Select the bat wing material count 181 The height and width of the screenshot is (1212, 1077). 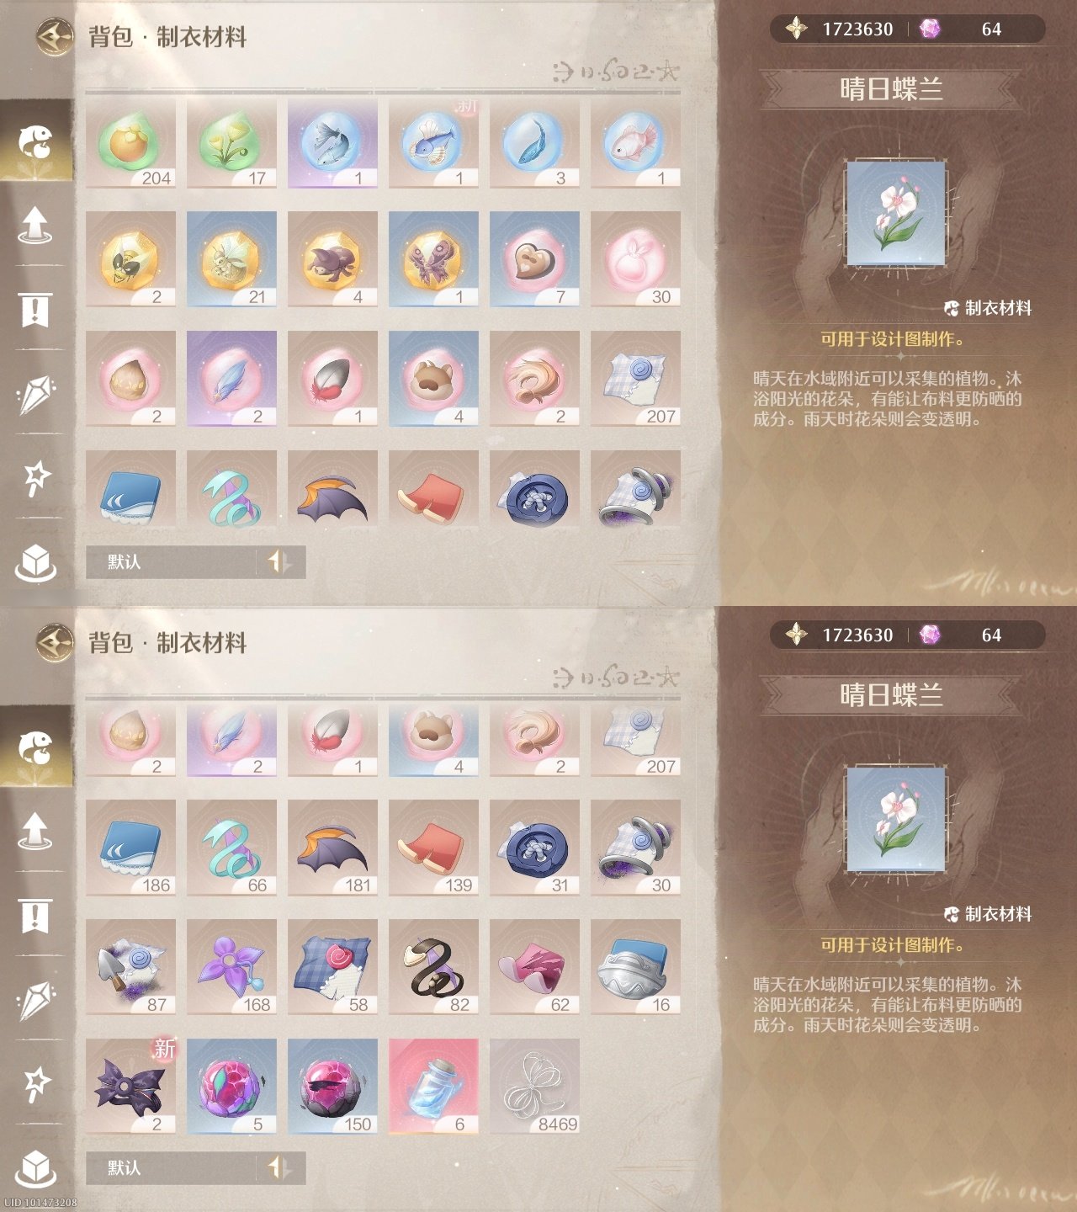point(332,848)
